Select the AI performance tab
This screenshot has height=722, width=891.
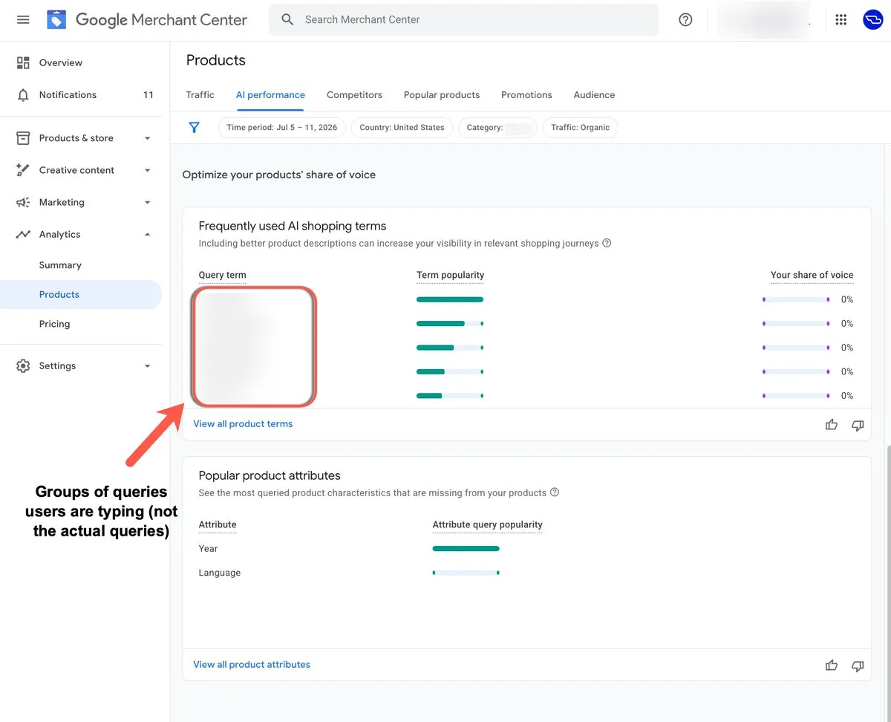pyautogui.click(x=270, y=95)
